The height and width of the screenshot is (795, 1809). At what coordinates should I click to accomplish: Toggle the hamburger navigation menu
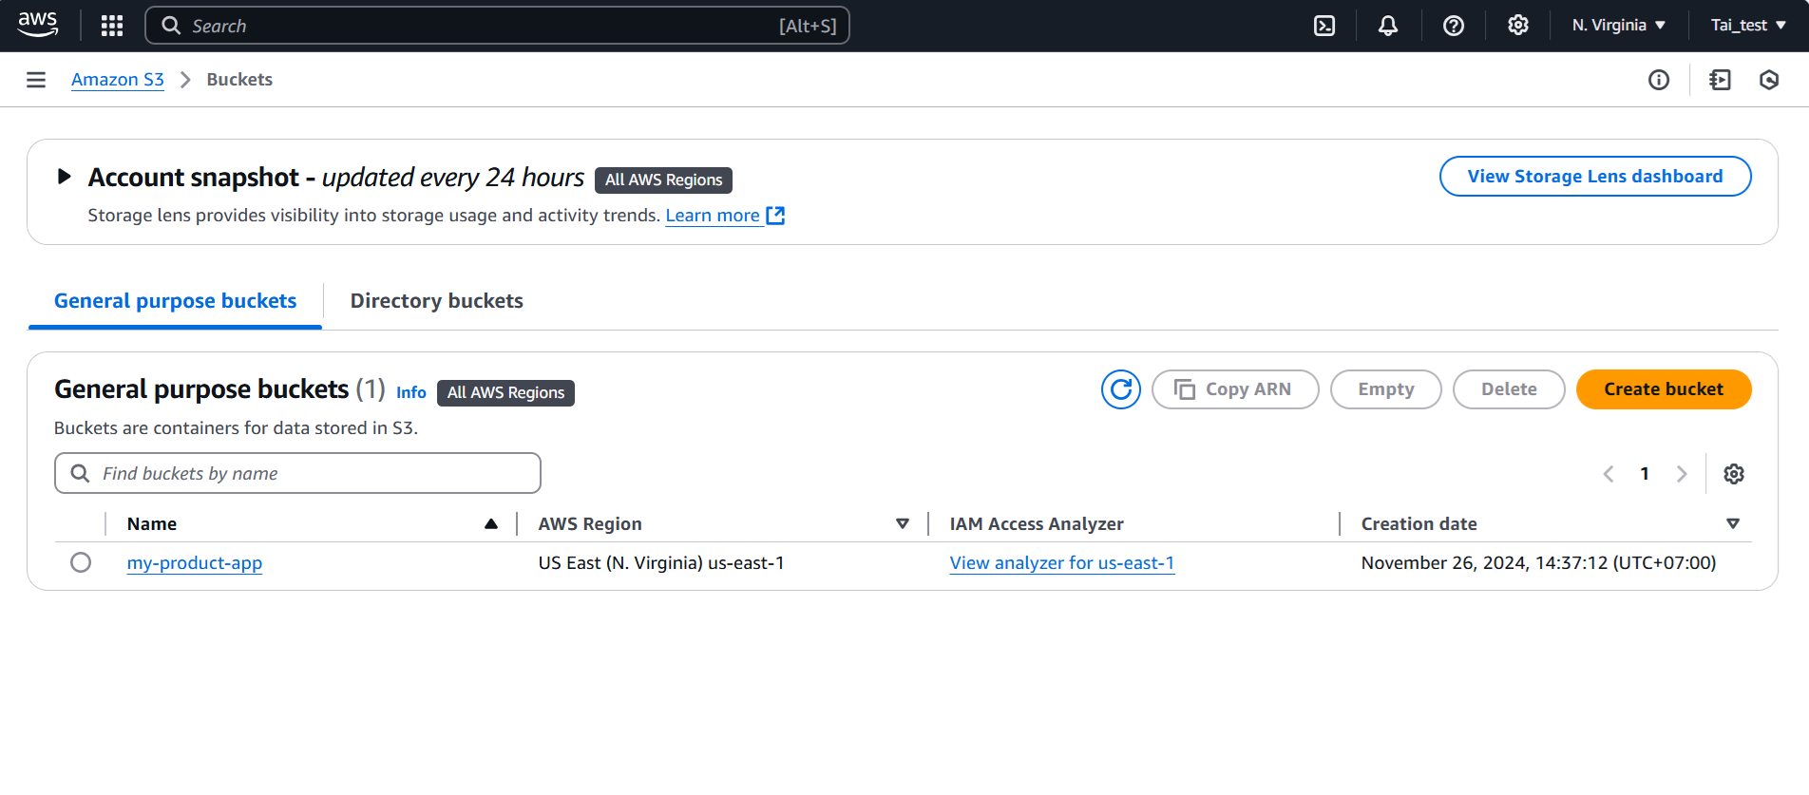tap(36, 80)
